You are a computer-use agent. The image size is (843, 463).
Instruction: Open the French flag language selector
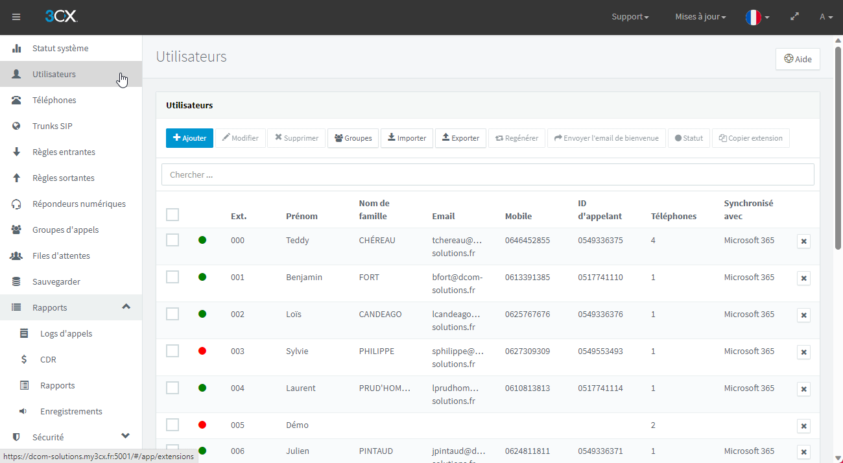[x=757, y=18]
